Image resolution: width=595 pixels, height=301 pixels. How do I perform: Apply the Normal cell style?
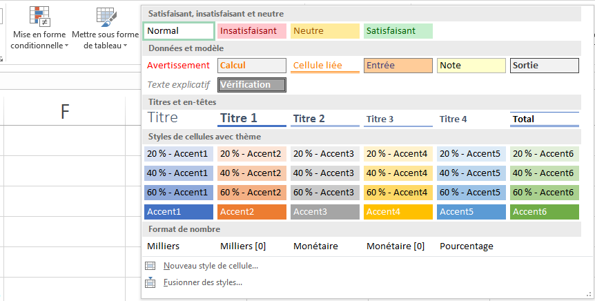(179, 31)
